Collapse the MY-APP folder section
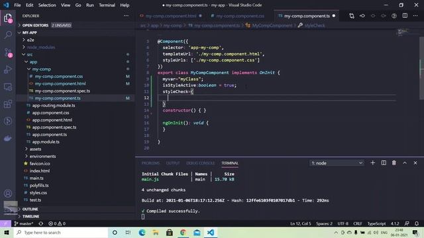The width and height of the screenshot is (424, 238). pyautogui.click(x=30, y=32)
